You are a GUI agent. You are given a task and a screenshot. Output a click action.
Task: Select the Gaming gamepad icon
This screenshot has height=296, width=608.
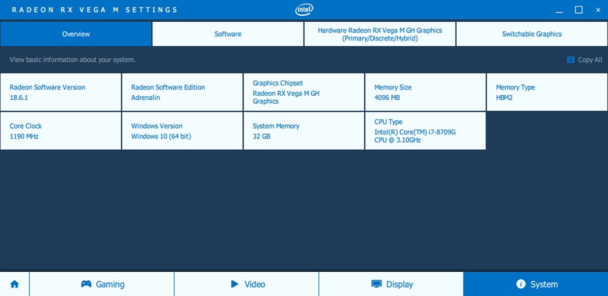click(x=86, y=284)
